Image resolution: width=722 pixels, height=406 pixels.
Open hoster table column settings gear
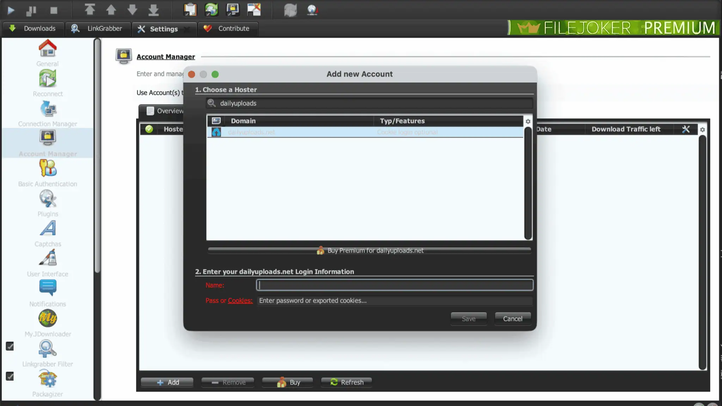[x=528, y=121]
